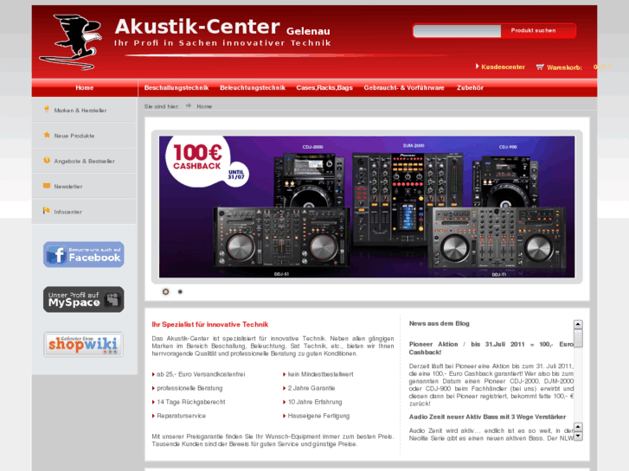Click '2 Jahre Garantie' bullet
Screen dimensions: 629x471
coord(311,388)
